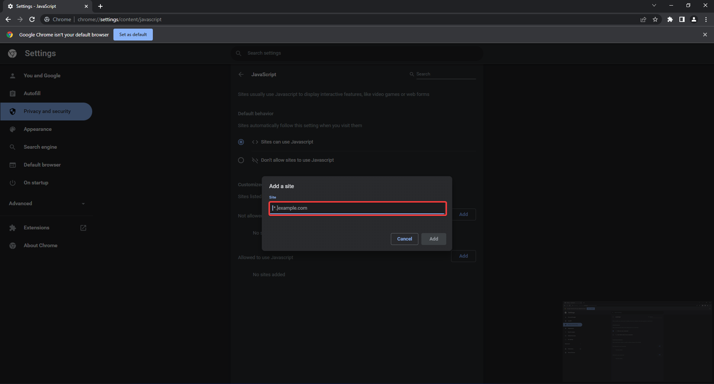Click Set as default button
This screenshot has width=714, height=384.
point(133,35)
